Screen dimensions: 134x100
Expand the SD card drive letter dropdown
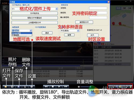(x=57, y=9)
